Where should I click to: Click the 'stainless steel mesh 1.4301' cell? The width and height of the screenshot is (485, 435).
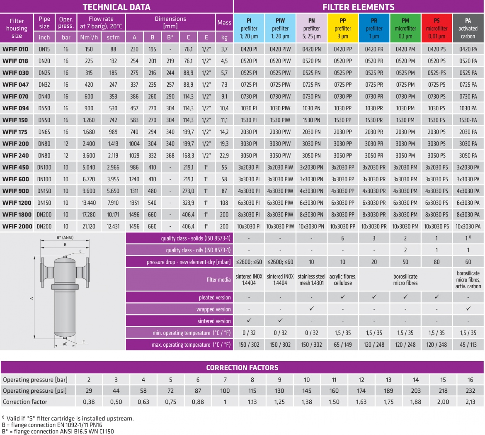[x=311, y=279]
